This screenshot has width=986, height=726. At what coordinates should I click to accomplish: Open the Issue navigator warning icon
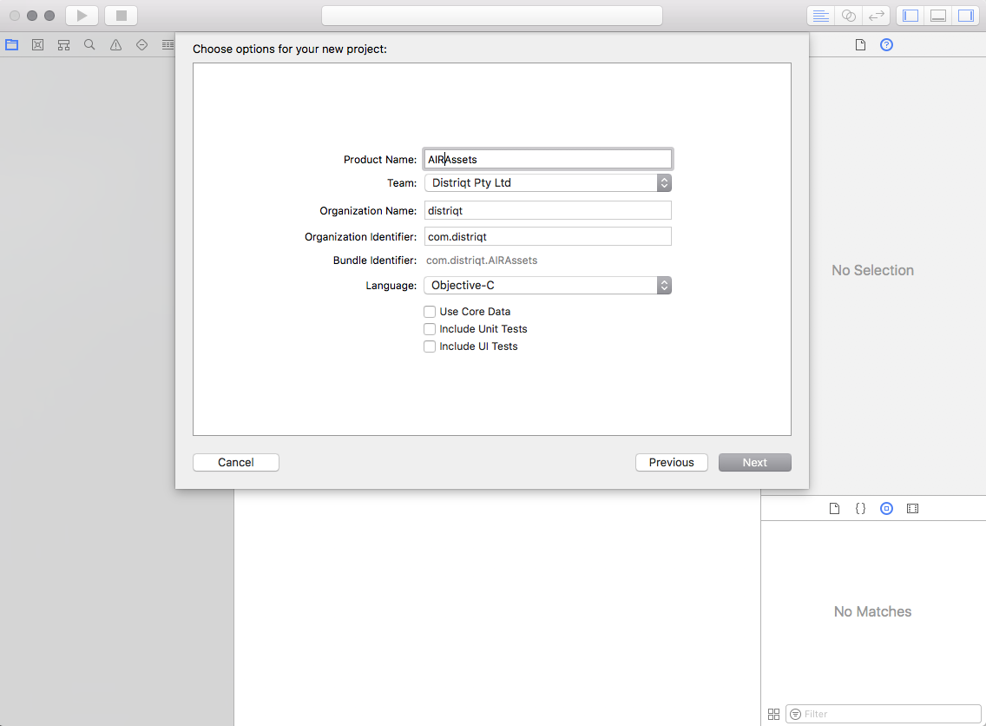[x=115, y=44]
